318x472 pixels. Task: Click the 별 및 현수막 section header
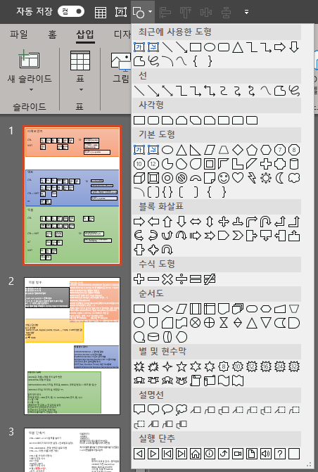(x=217, y=351)
